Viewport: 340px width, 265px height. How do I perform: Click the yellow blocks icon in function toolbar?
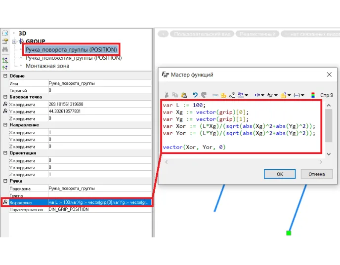(x=223, y=95)
